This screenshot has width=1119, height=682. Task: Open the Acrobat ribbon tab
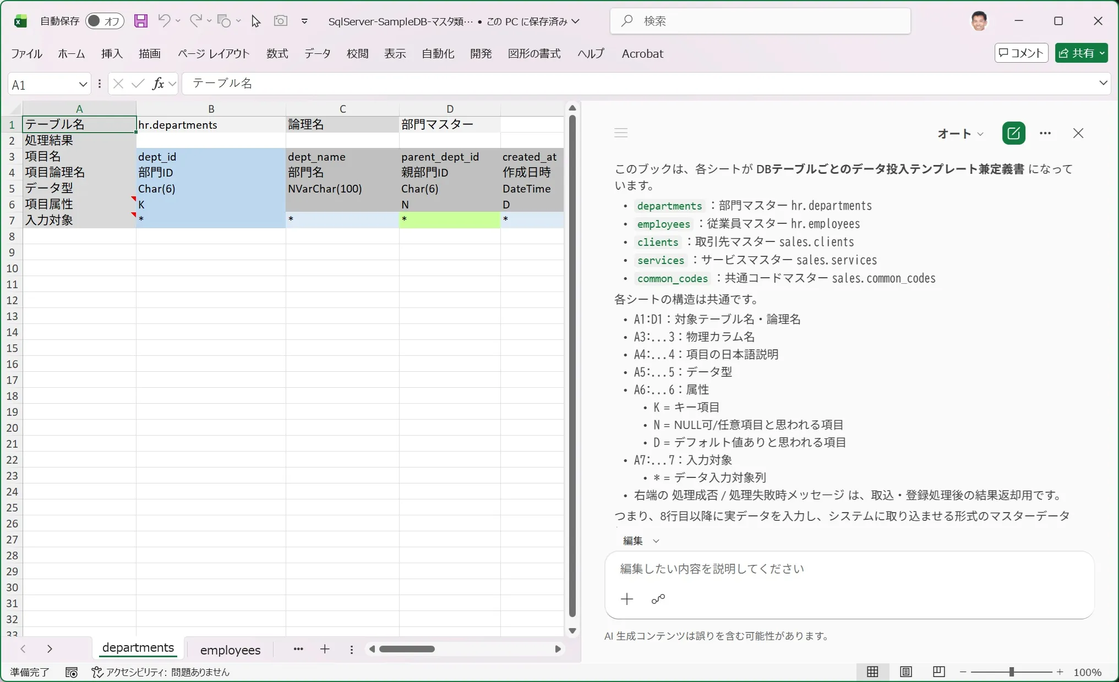tap(642, 53)
